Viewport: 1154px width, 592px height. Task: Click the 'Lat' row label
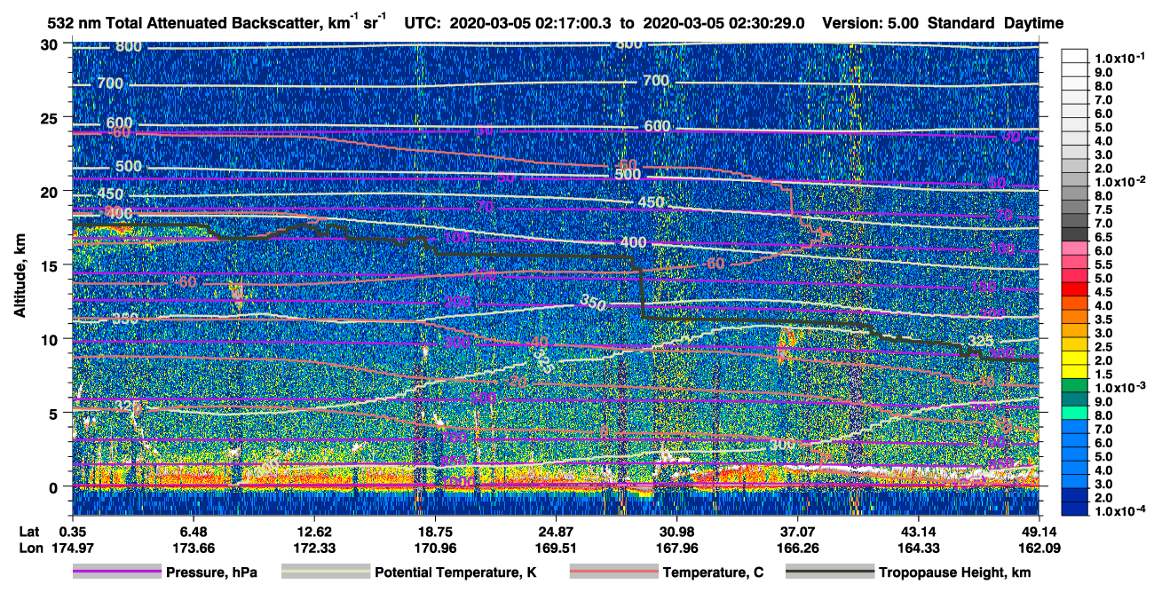point(29,531)
